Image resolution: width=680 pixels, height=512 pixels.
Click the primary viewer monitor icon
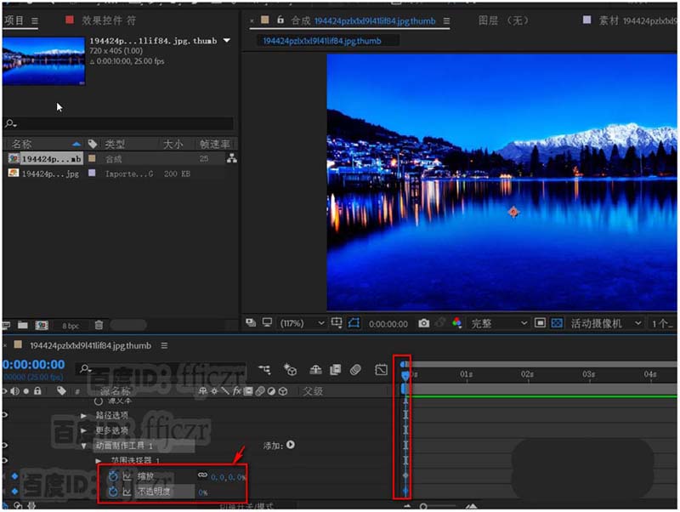(267, 322)
